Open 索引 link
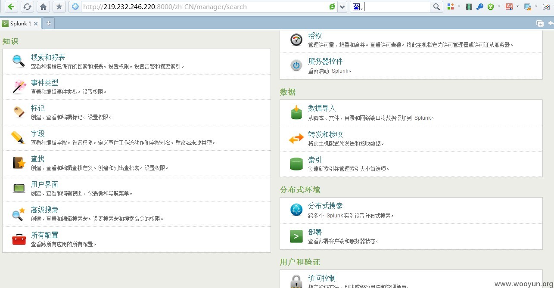The width and height of the screenshot is (554, 288). [x=315, y=160]
